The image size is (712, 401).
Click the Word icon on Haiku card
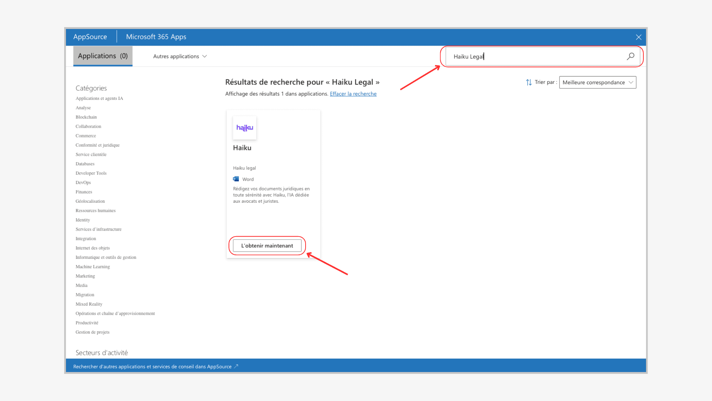pyautogui.click(x=236, y=179)
